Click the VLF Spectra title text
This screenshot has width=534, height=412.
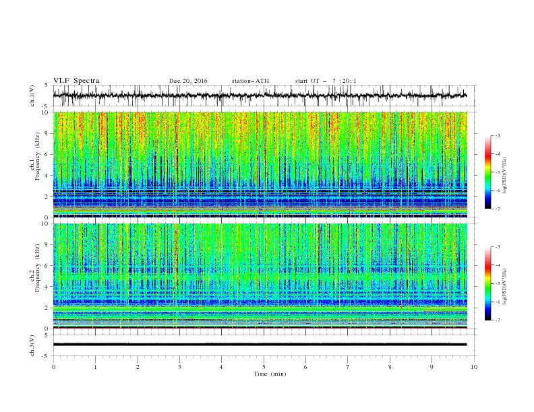[76, 81]
